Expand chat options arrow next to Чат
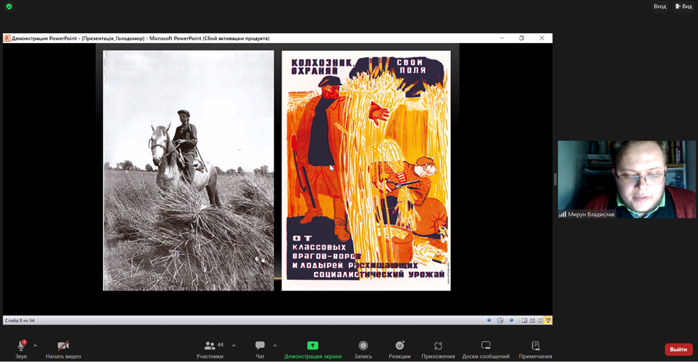 coord(274,346)
